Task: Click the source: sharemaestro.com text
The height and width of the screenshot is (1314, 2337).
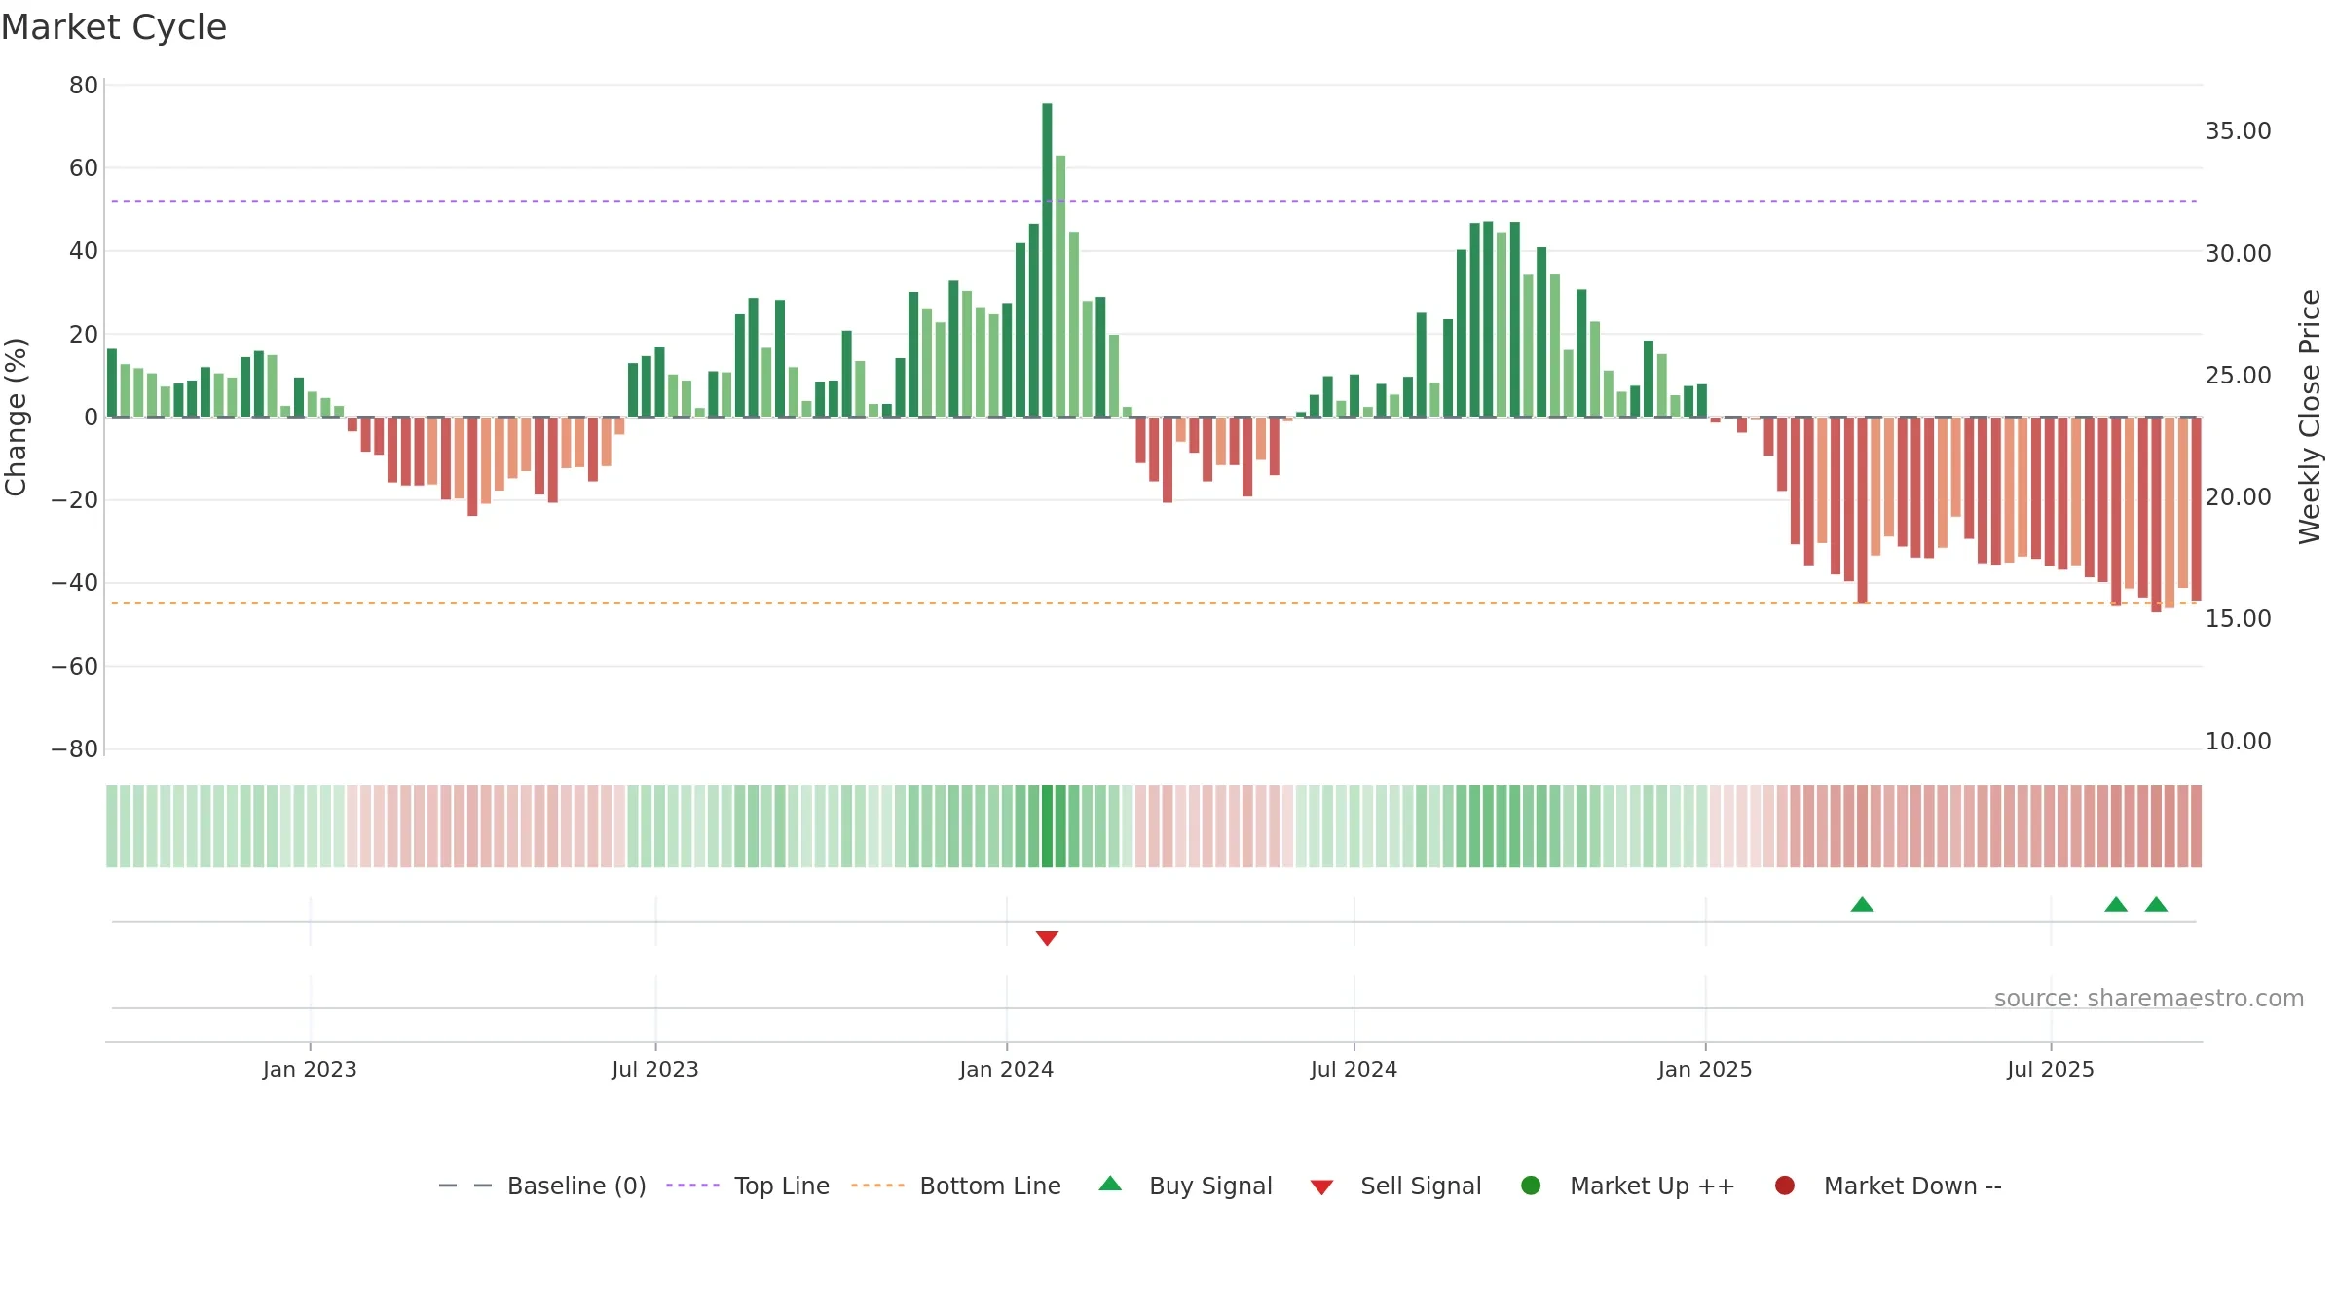Action: point(2149,999)
